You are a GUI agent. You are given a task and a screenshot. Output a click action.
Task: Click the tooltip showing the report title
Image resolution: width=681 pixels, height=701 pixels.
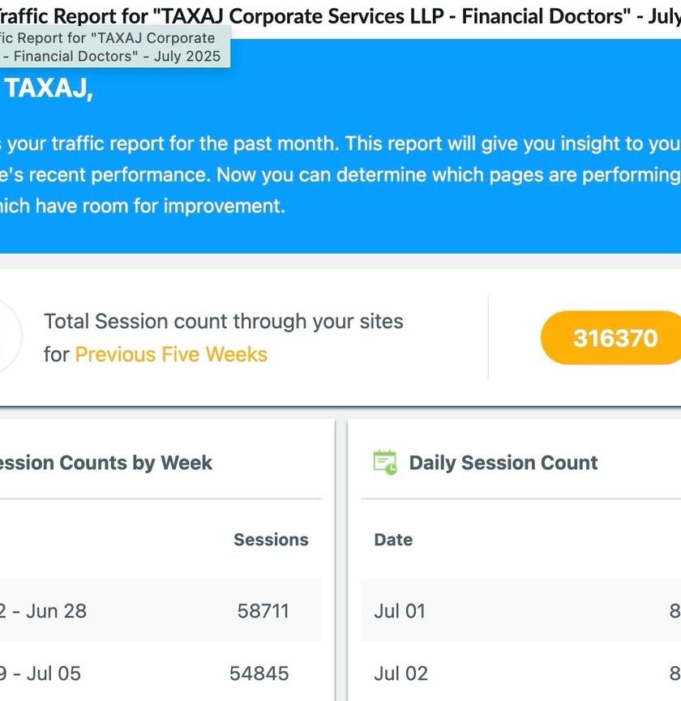(x=113, y=47)
